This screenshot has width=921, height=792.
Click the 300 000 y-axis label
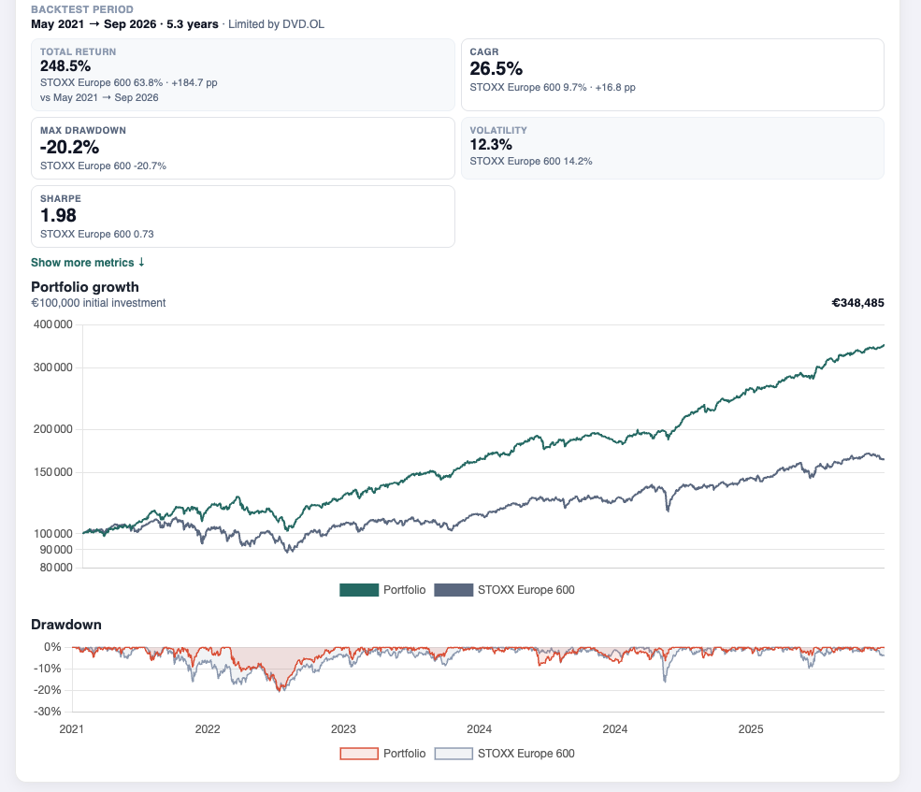[53, 367]
